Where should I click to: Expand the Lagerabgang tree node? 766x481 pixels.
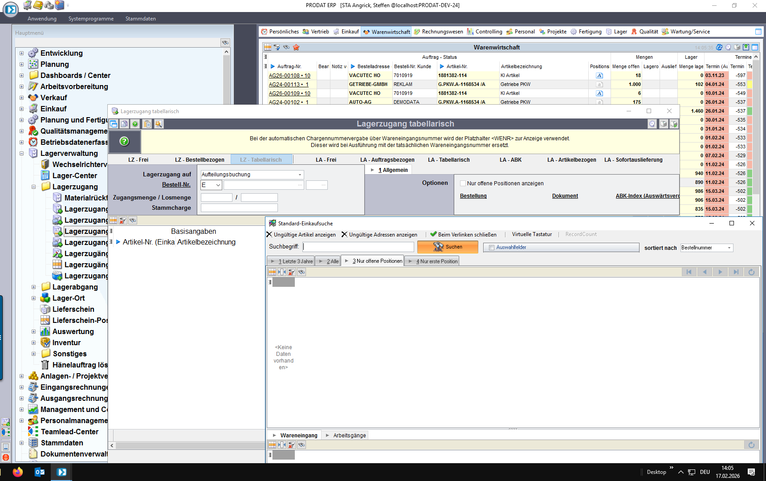[33, 287]
